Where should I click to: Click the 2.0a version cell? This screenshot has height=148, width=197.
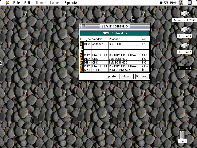pos(145,66)
